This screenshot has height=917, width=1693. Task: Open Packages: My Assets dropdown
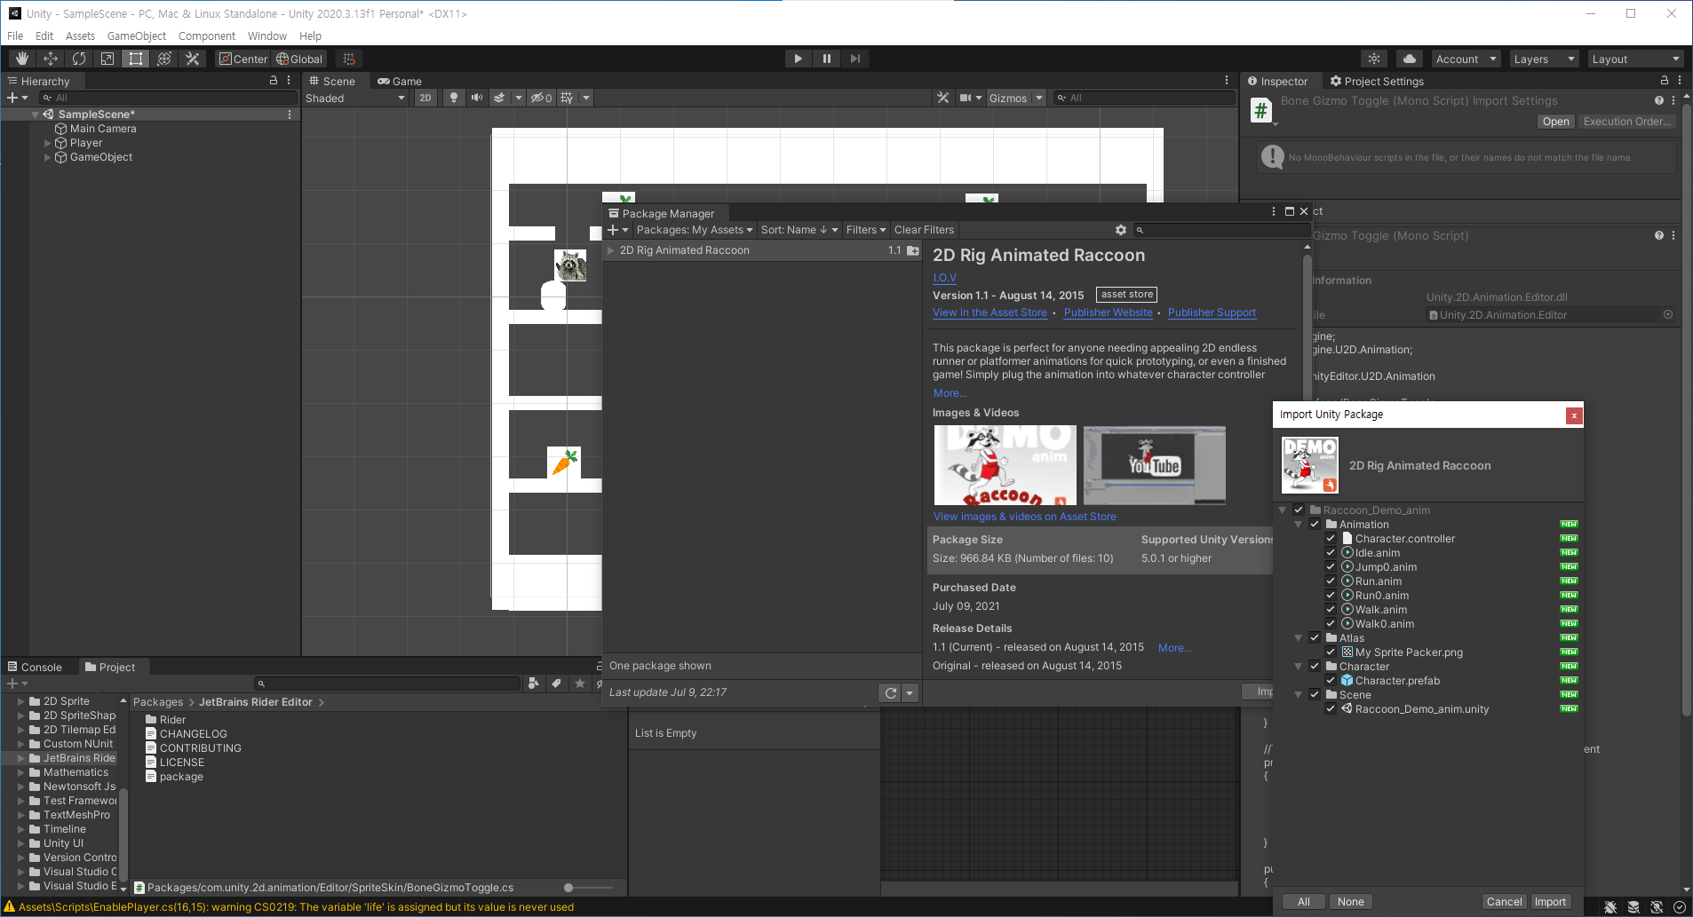[695, 230]
